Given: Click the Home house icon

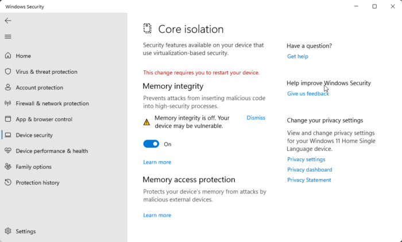Looking at the screenshot, I should pos(8,56).
